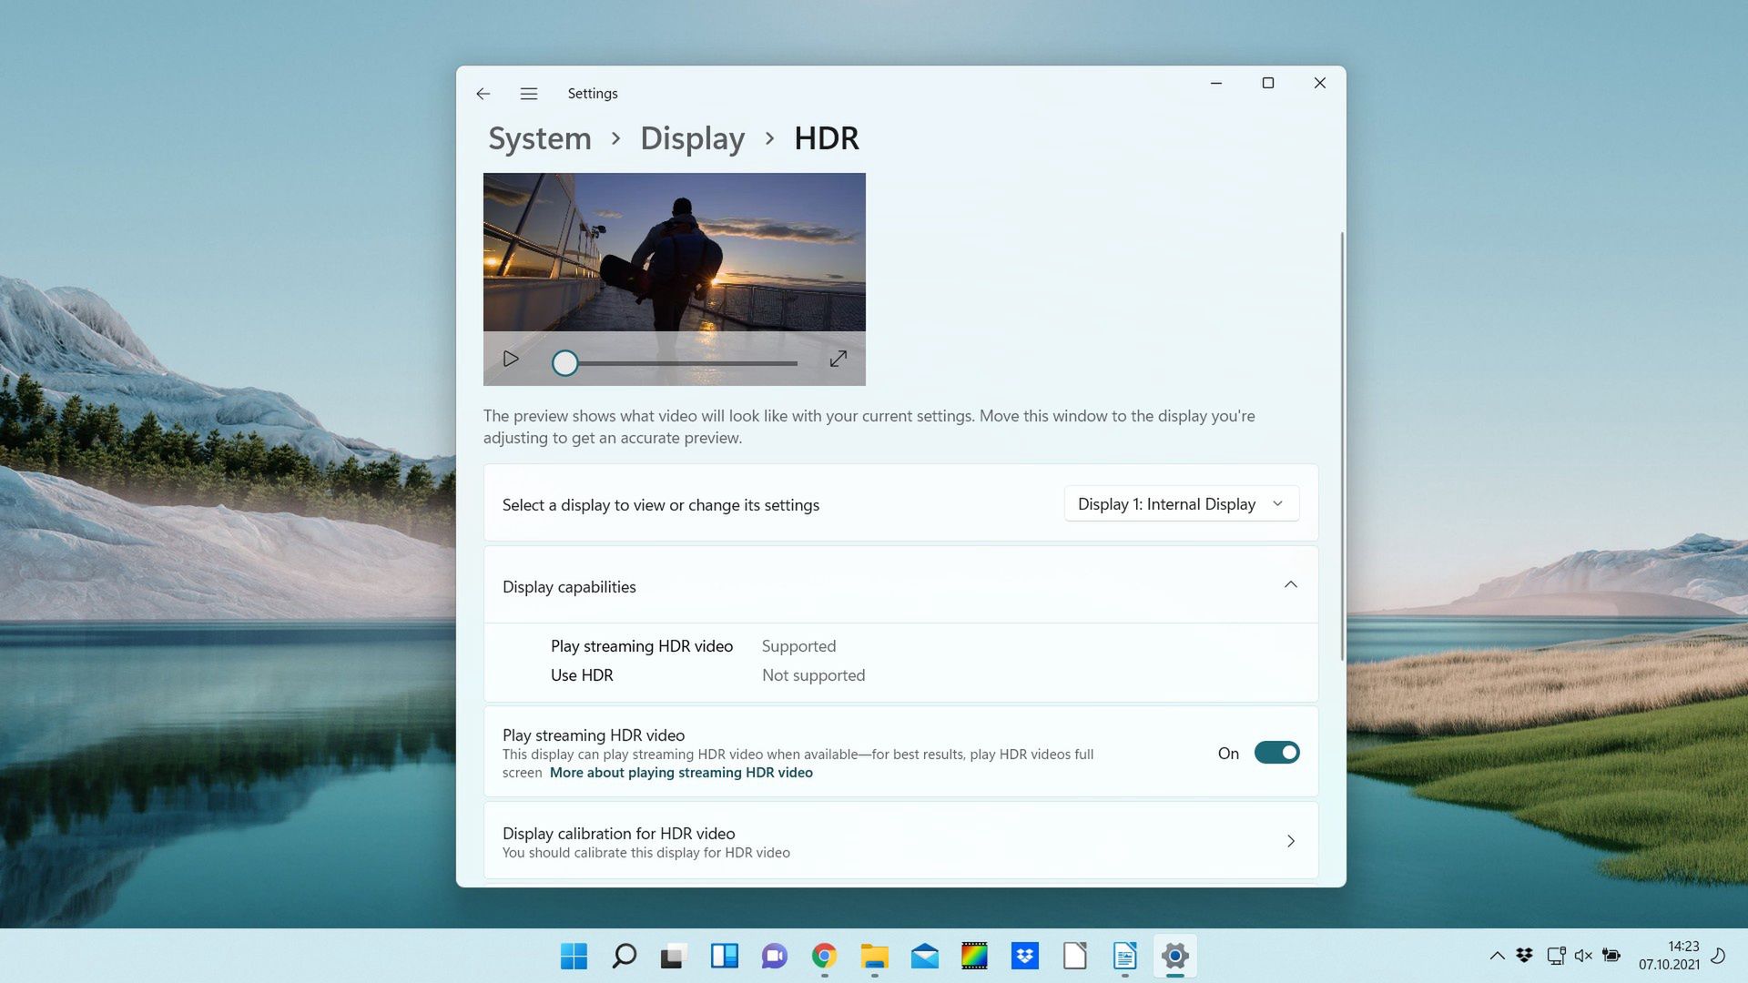Click the HDR breadcrumb title

[x=827, y=138]
